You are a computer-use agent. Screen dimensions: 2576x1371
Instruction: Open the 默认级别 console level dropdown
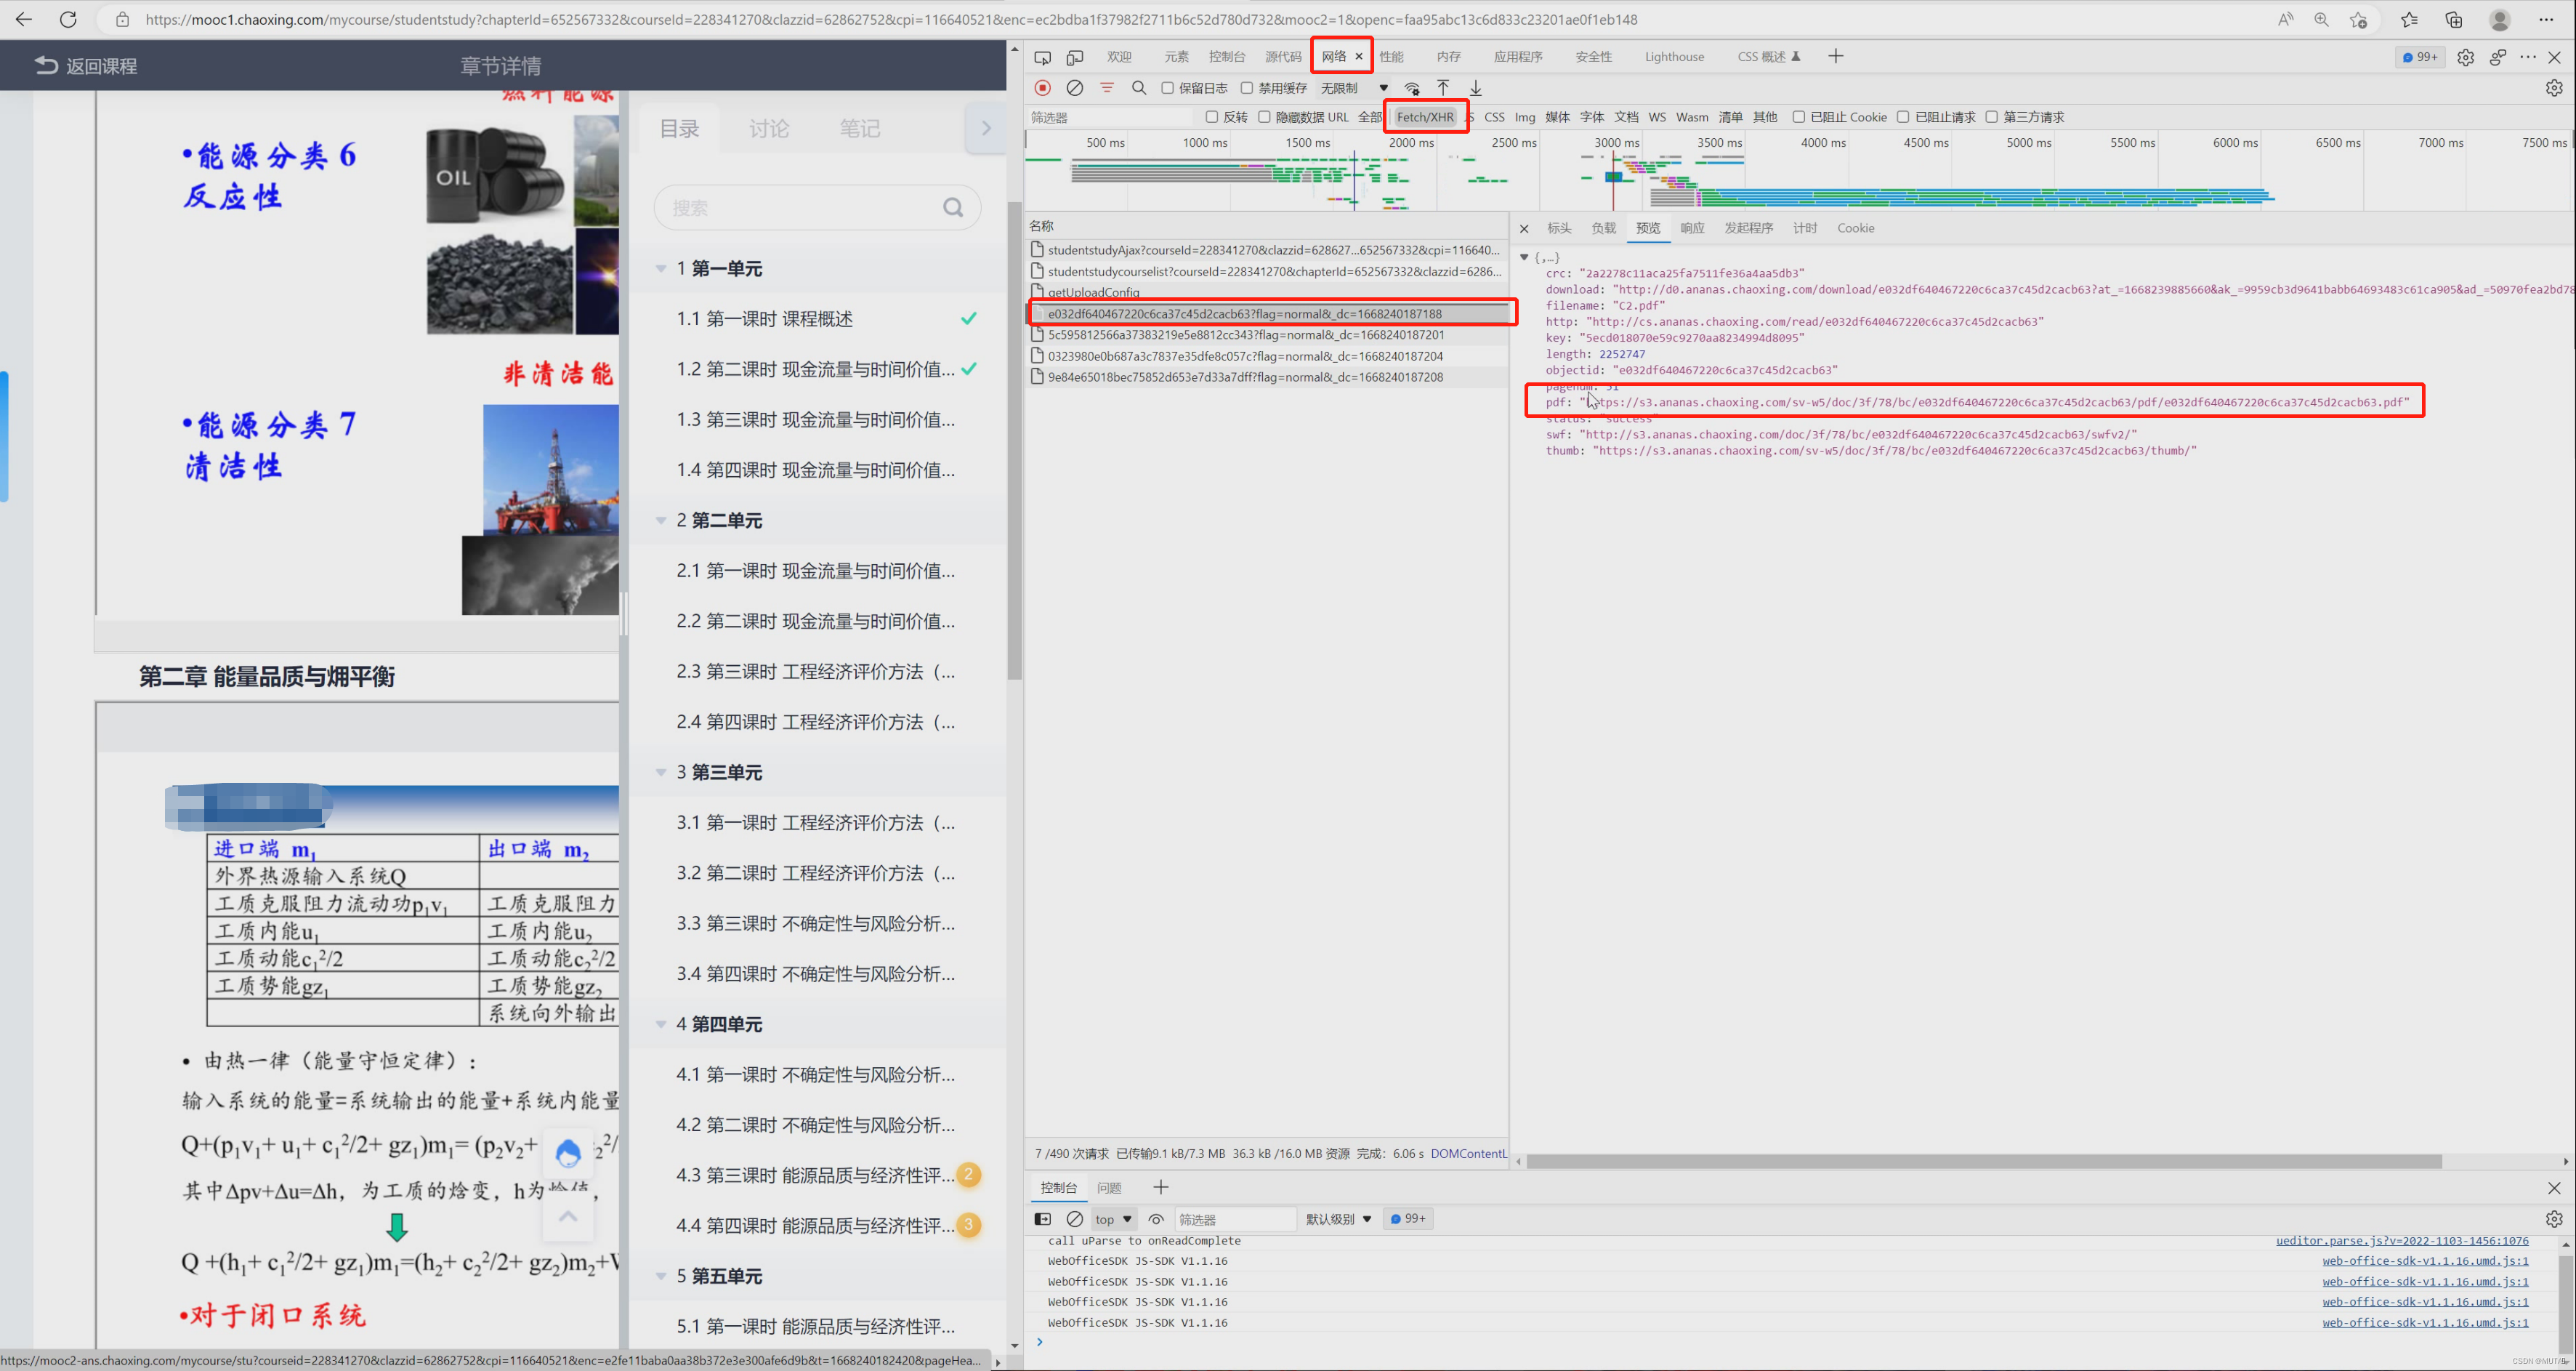1338,1219
